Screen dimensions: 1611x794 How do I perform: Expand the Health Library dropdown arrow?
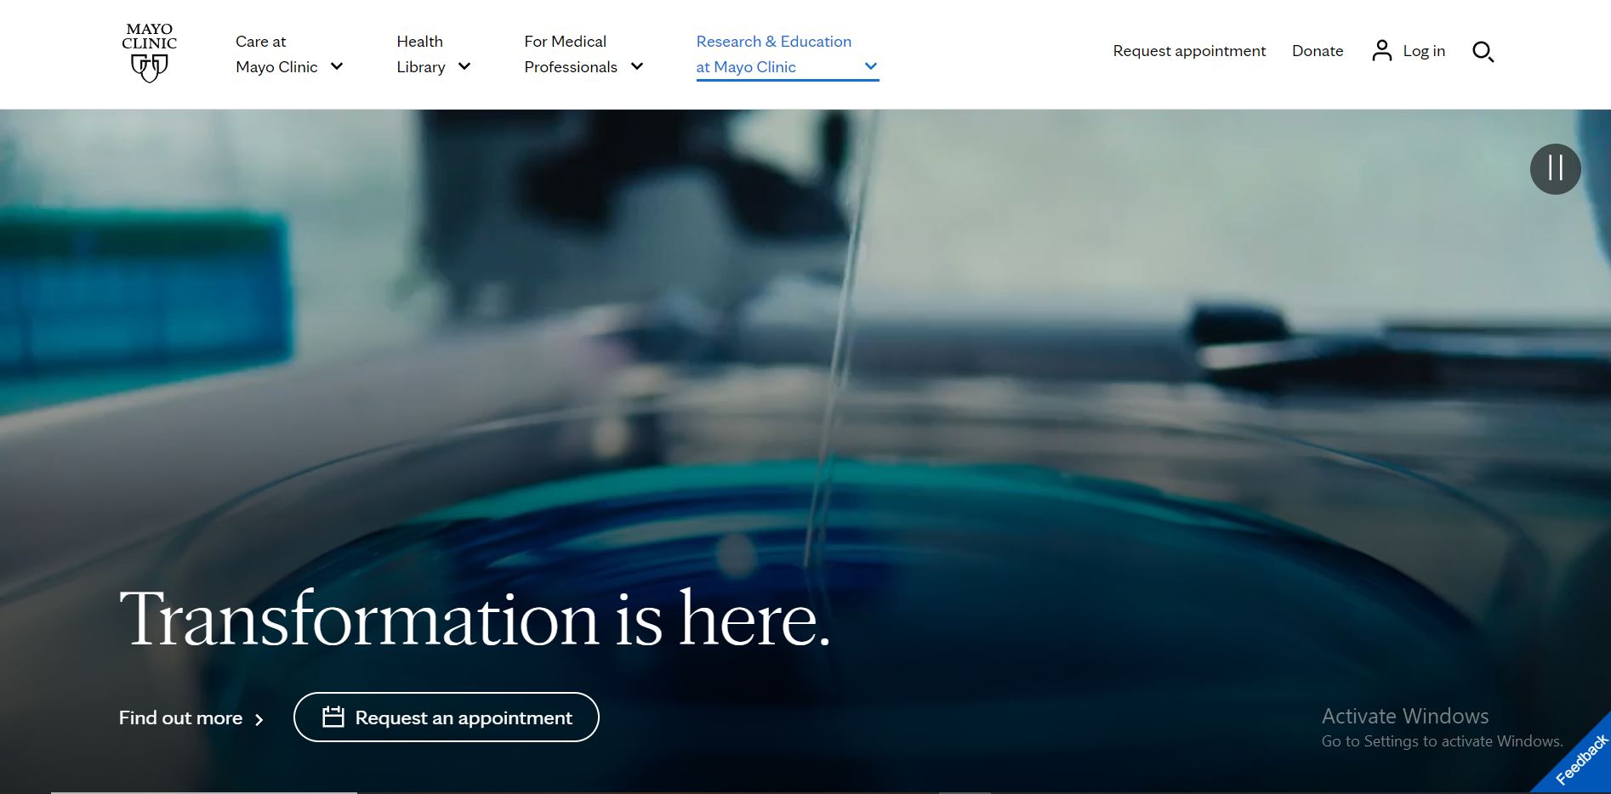pyautogui.click(x=464, y=66)
